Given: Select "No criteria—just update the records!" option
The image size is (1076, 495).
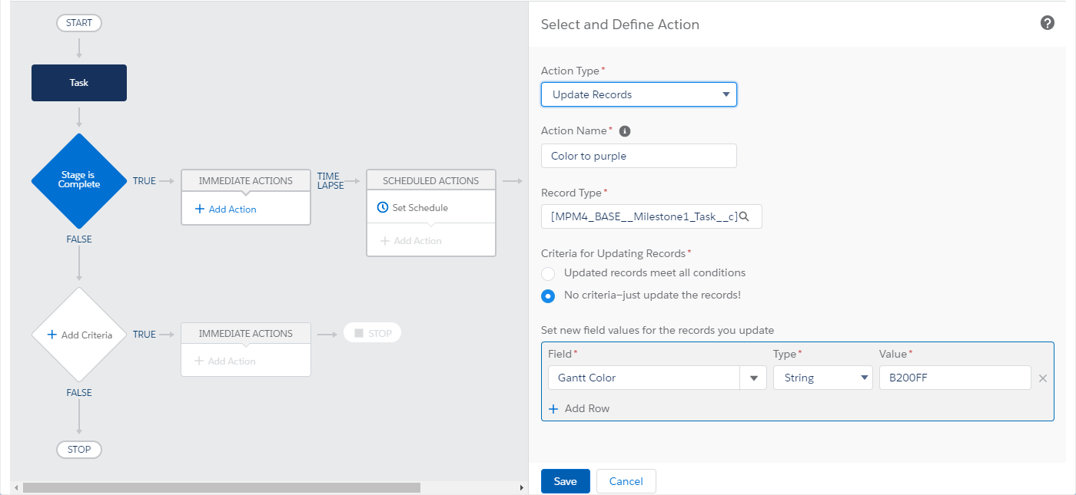Looking at the screenshot, I should pyautogui.click(x=548, y=295).
